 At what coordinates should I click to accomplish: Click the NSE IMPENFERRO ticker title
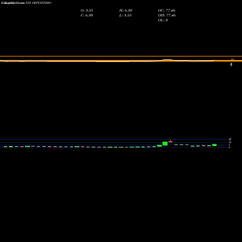tap(38, 3)
